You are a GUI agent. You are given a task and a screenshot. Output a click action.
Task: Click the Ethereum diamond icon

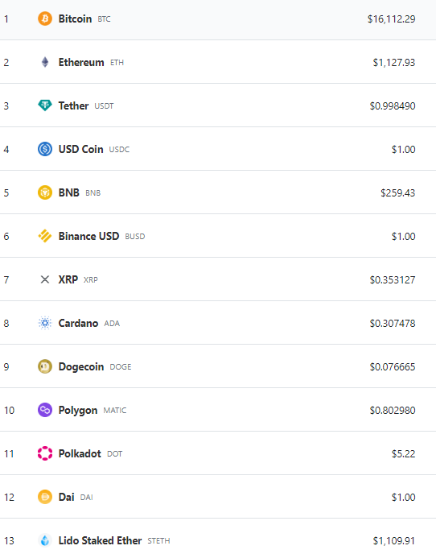pyautogui.click(x=45, y=62)
